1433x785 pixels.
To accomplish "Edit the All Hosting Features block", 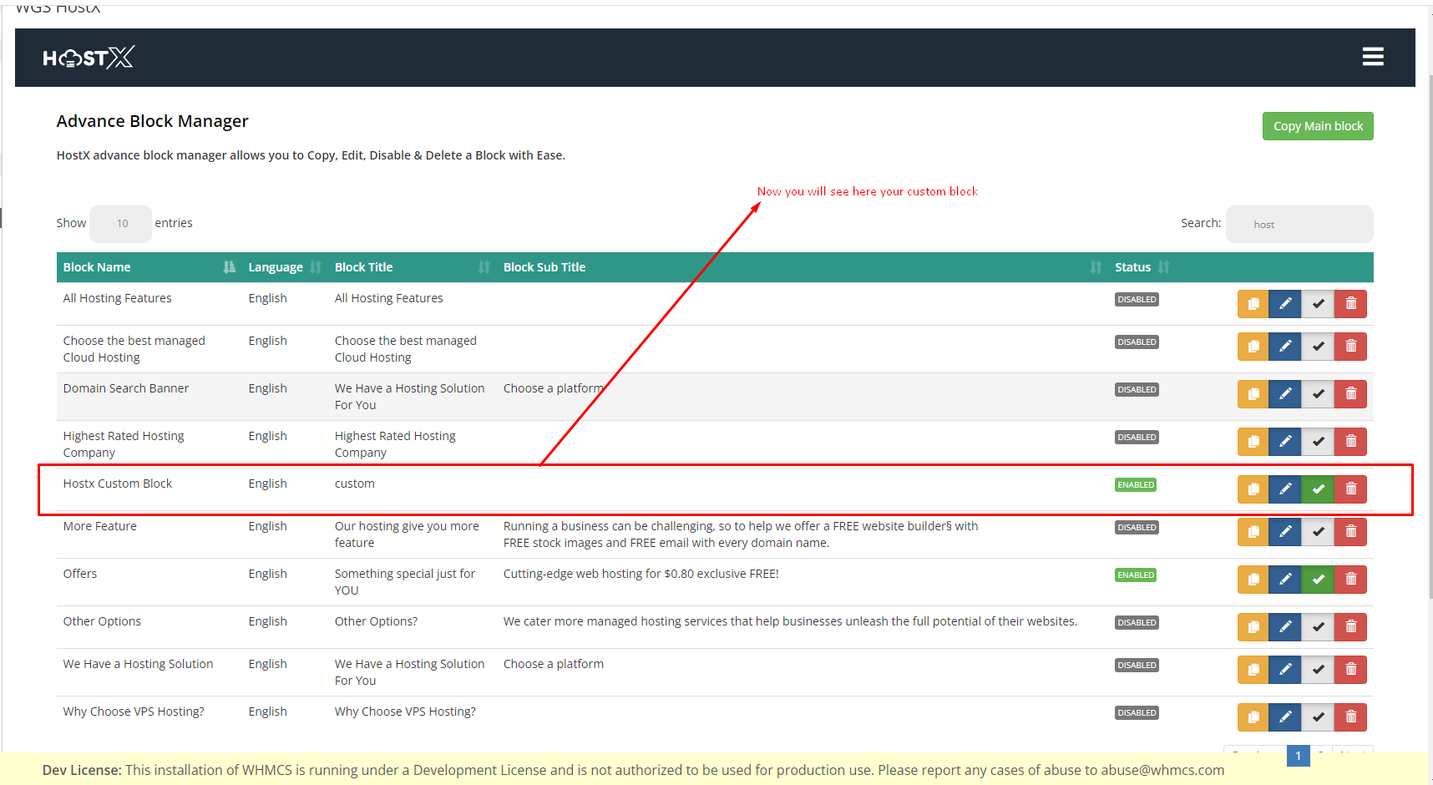I will 1285,304.
